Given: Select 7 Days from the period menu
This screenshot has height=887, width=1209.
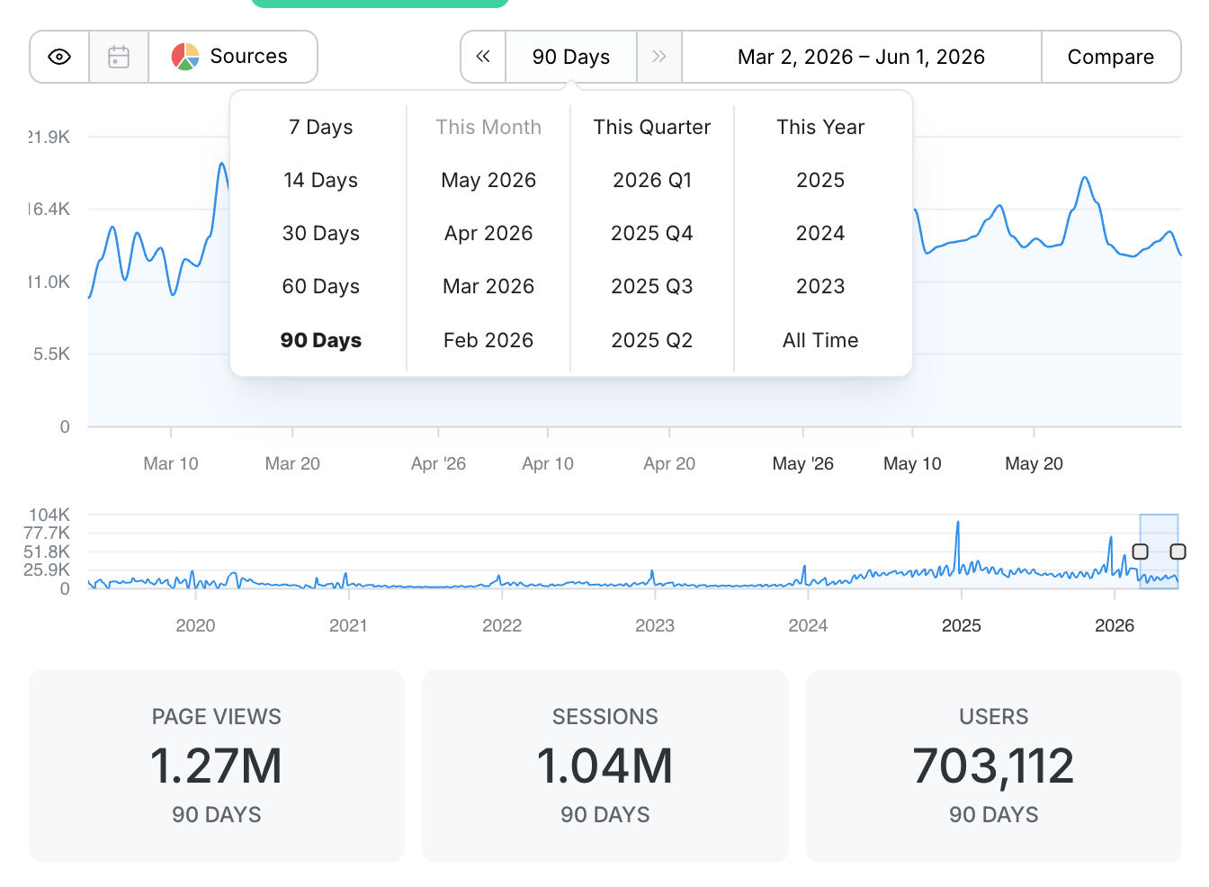Looking at the screenshot, I should [321, 127].
